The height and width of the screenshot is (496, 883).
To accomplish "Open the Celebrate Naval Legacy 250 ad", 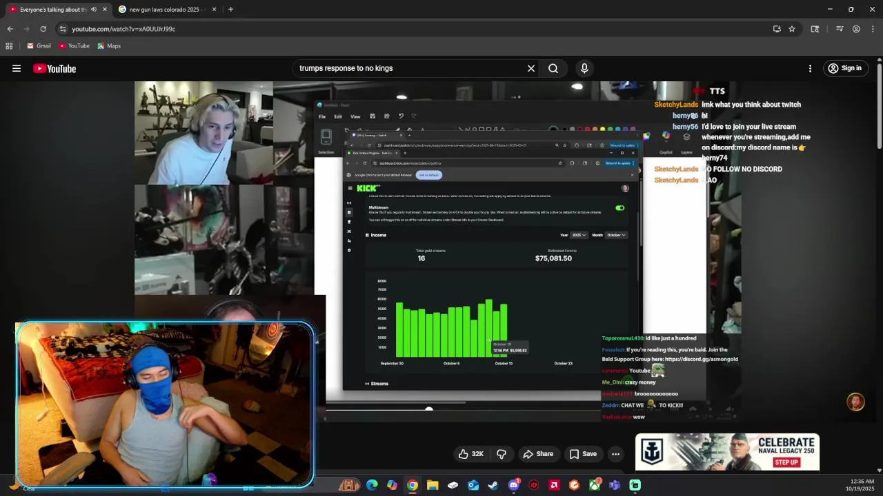I will pos(727,453).
